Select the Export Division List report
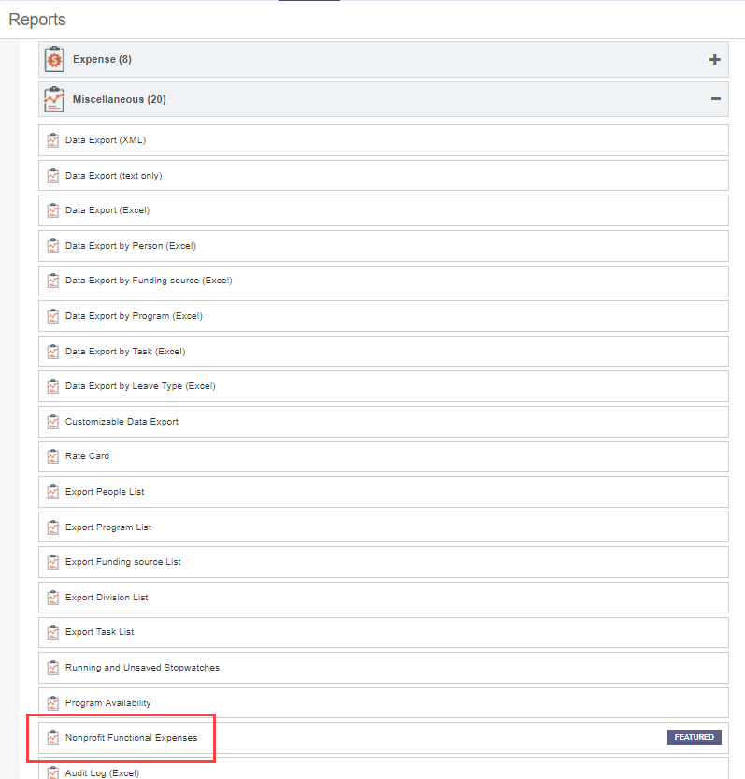The height and width of the screenshot is (779, 745). [x=383, y=598]
